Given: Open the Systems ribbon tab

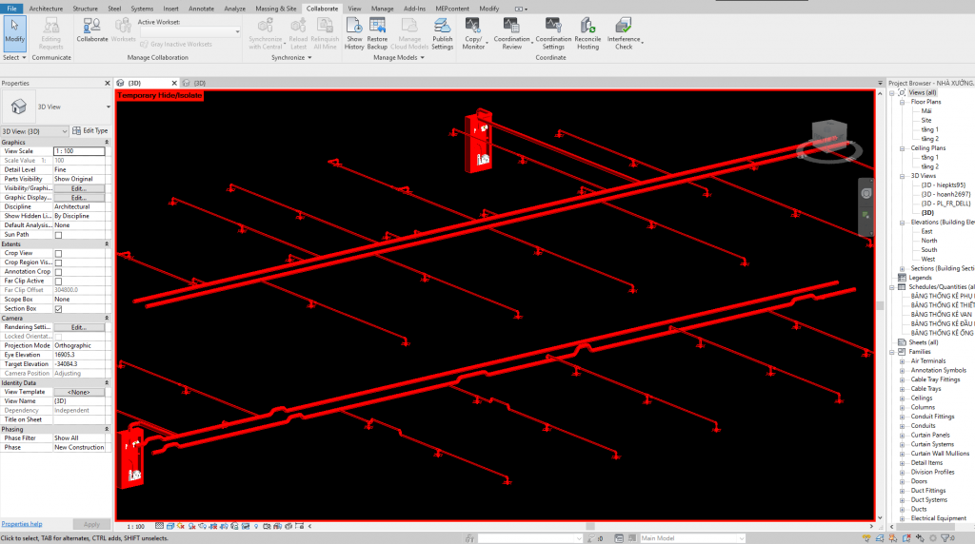Looking at the screenshot, I should pyautogui.click(x=142, y=9).
